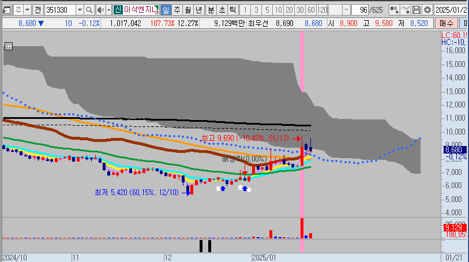Select the 120 interval button

[322, 10]
